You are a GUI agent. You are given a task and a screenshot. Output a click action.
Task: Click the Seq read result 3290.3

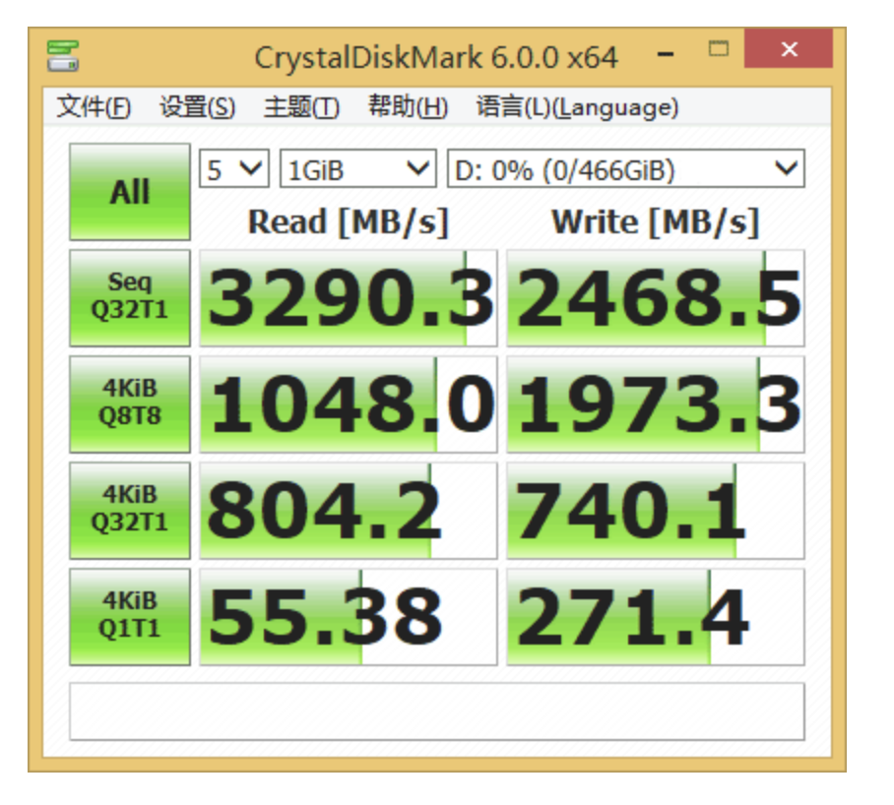349,298
